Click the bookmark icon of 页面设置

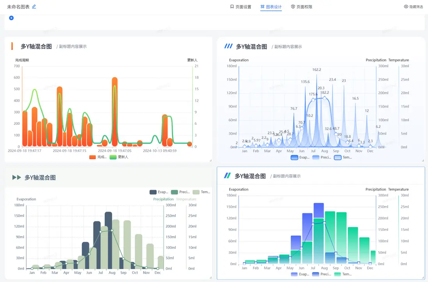pos(232,7)
